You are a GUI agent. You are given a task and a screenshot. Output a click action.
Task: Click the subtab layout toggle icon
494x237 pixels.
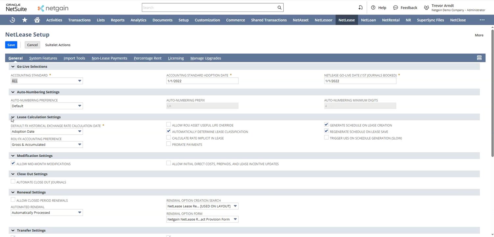click(x=479, y=58)
